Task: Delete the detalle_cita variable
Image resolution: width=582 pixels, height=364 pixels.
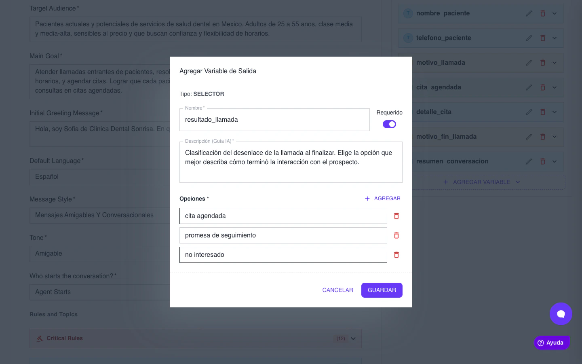Action: [x=543, y=112]
